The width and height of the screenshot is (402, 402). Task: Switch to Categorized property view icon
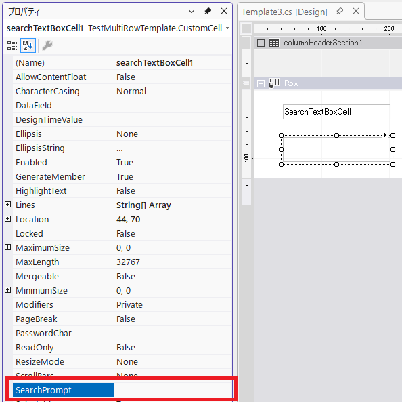tap(12, 45)
